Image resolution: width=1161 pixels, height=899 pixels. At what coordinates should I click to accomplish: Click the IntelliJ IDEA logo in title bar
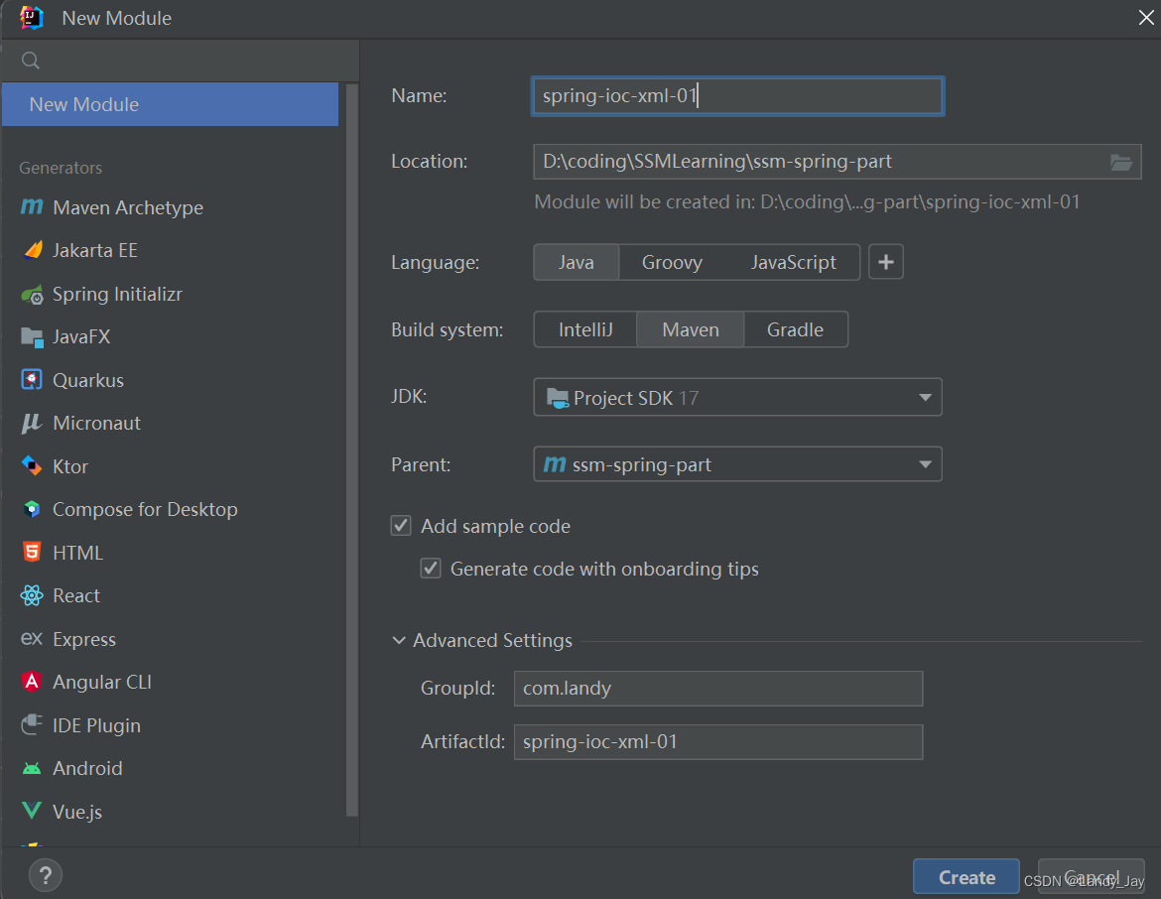pos(31,17)
